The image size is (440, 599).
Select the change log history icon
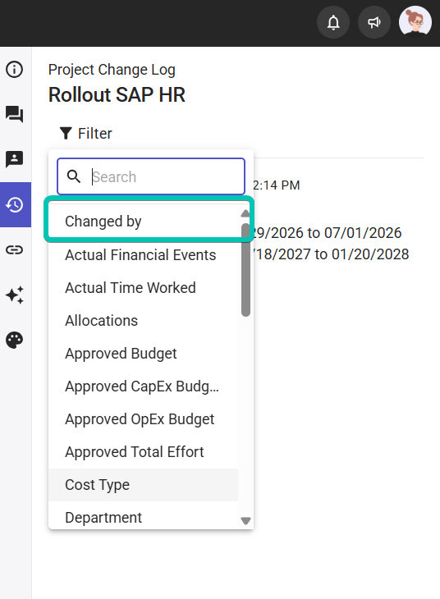[16, 205]
